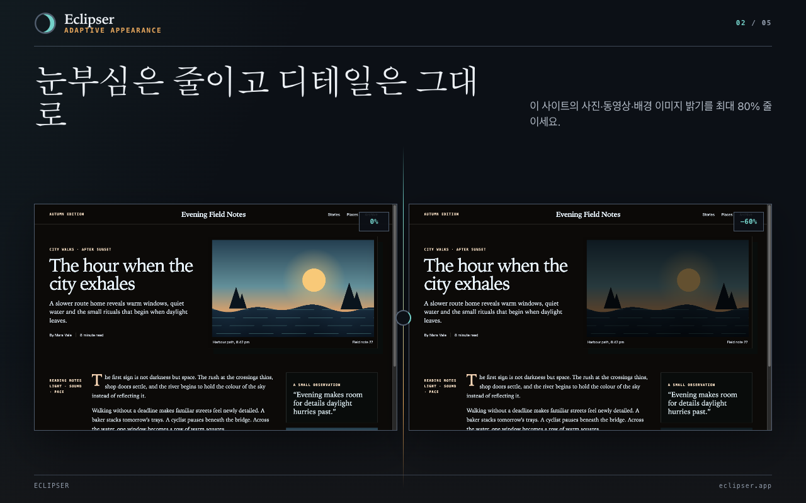Screen dimensions: 806x503
Task: Click the ECLIPSER footer label
Action: (x=52, y=485)
